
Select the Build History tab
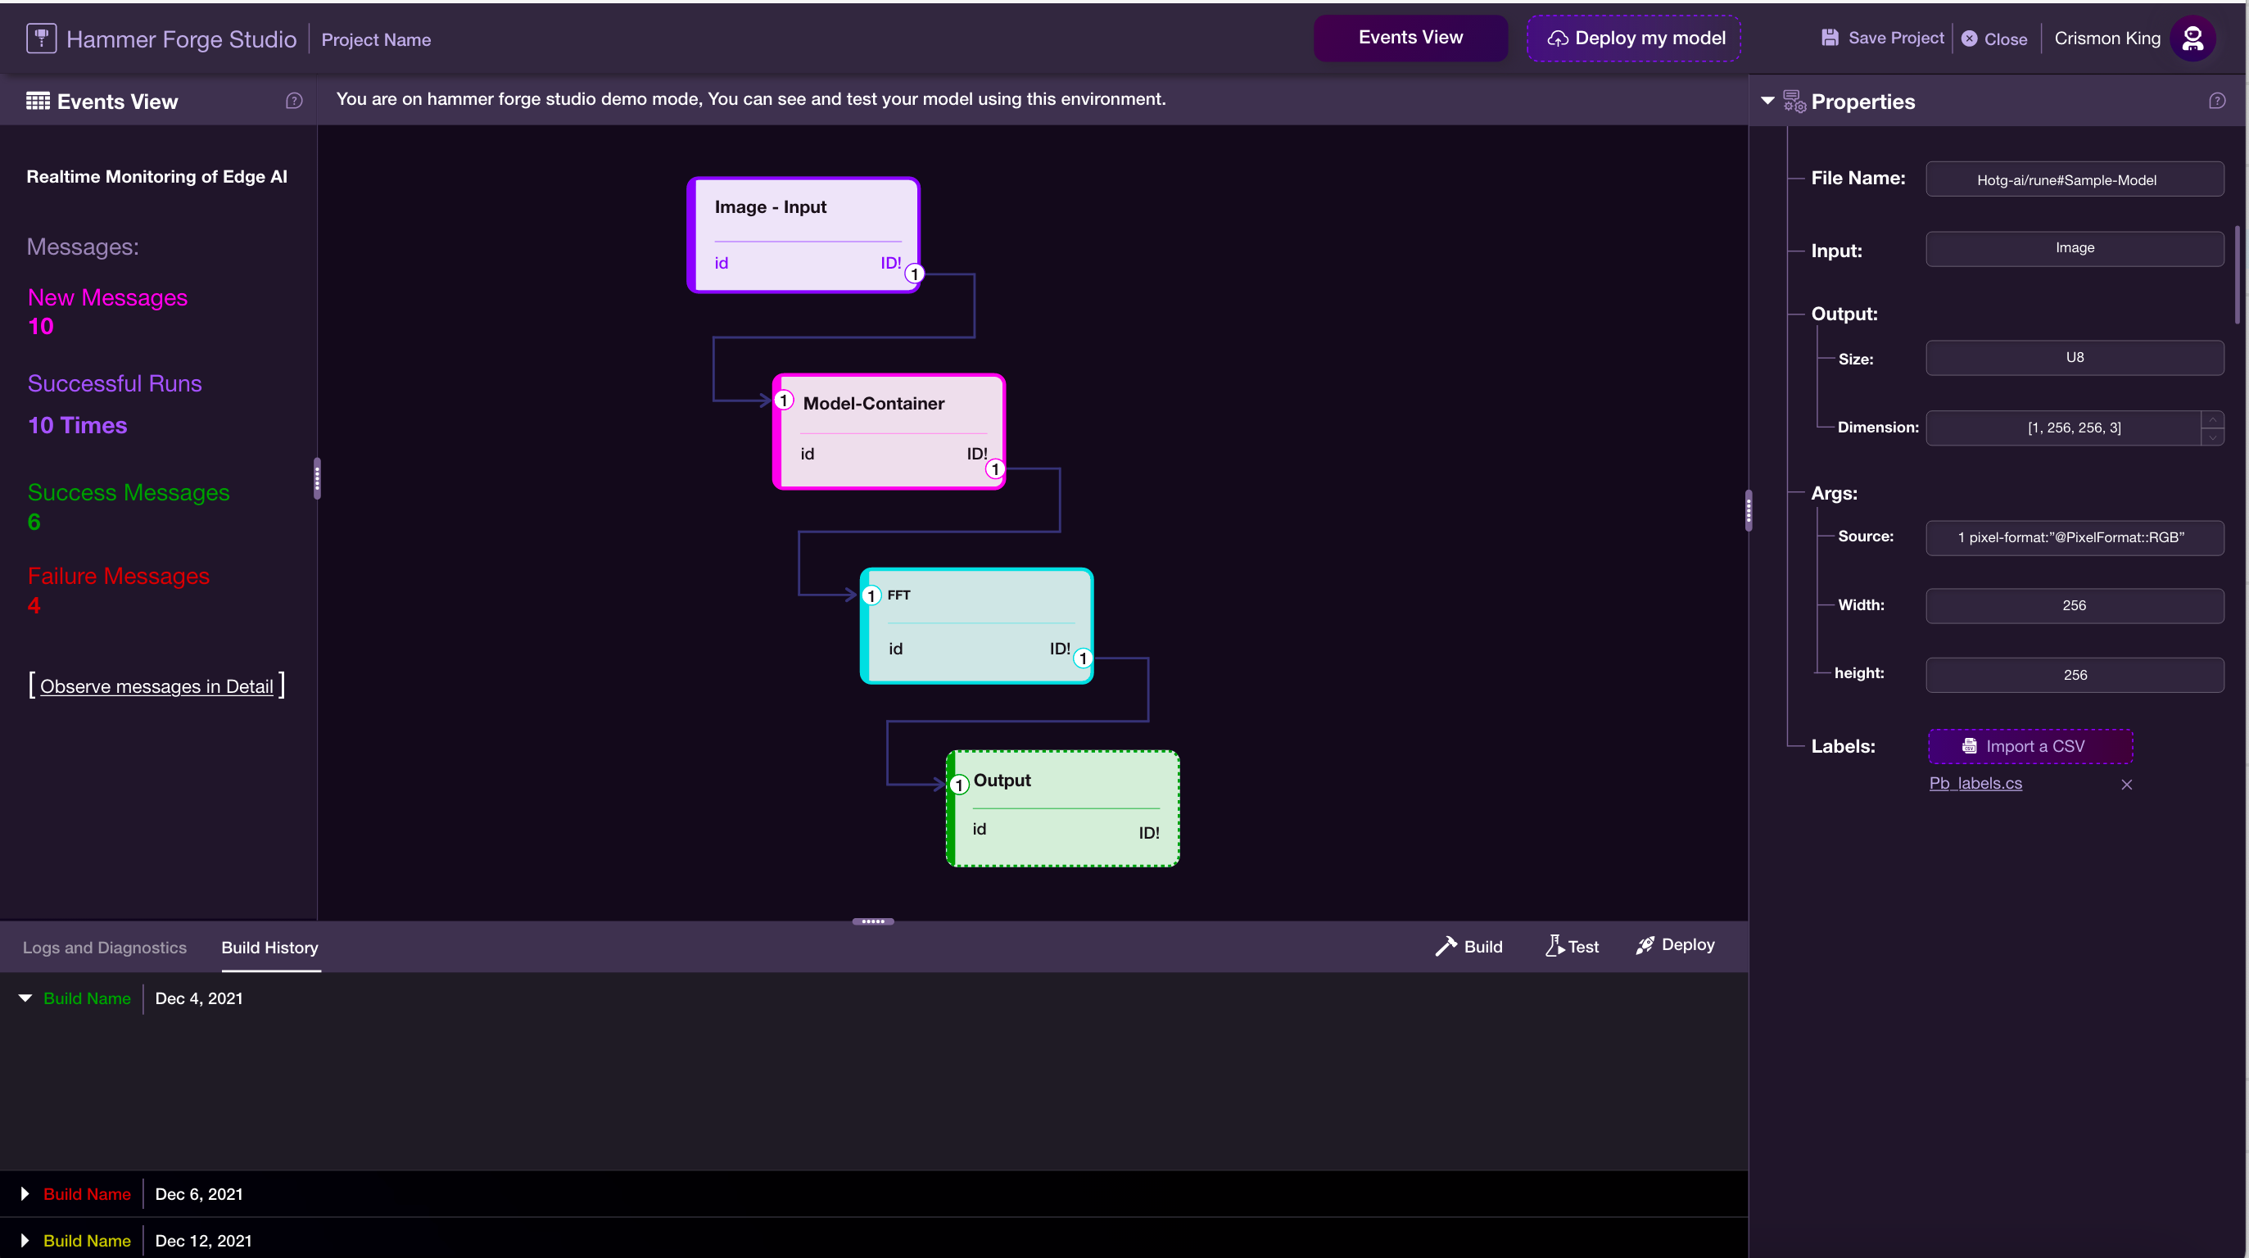tap(269, 948)
